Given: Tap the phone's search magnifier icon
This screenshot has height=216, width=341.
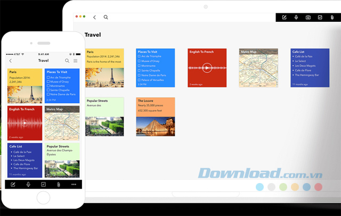Looking at the screenshot, I should pos(67,61).
